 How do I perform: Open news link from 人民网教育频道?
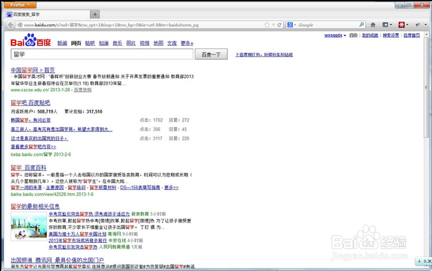(x=73, y=247)
